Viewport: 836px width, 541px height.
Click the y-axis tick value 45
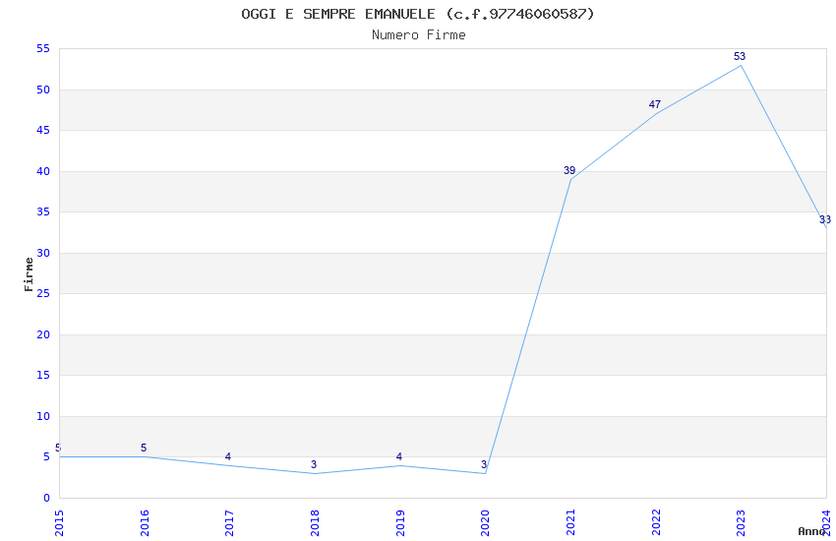coord(43,131)
